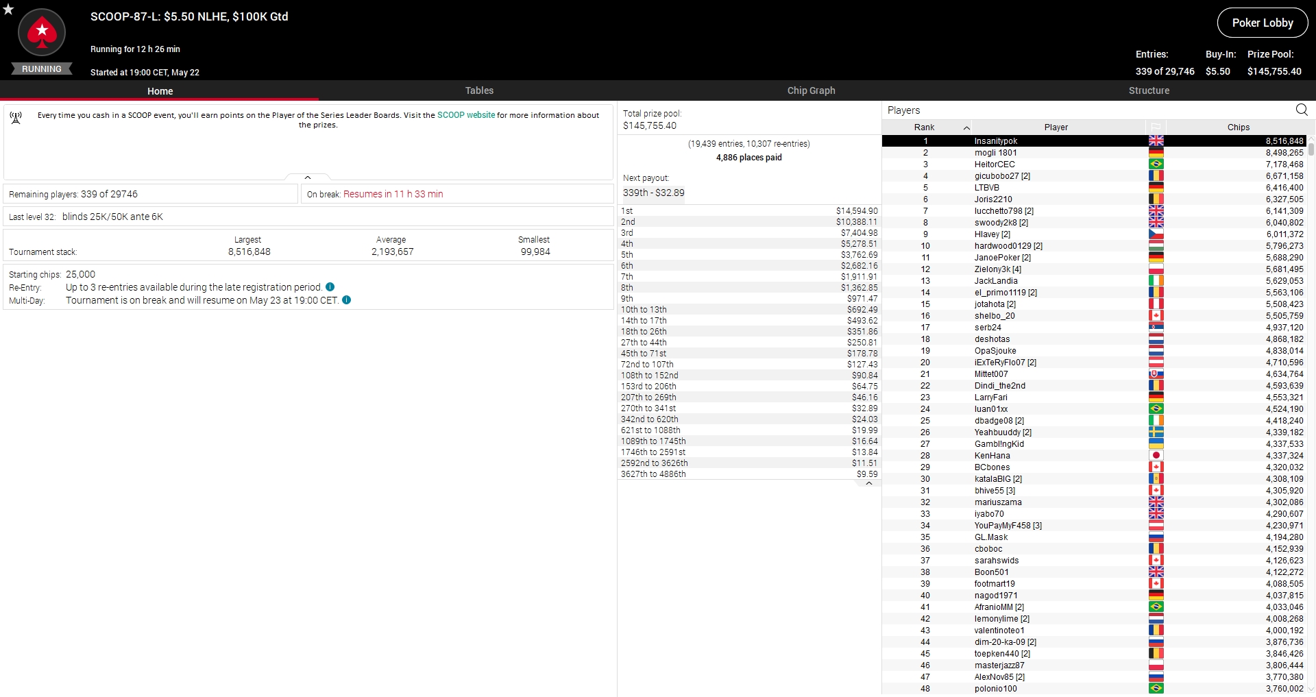
Task: Click the Resumes in 11 h 33 min text
Action: (x=393, y=194)
